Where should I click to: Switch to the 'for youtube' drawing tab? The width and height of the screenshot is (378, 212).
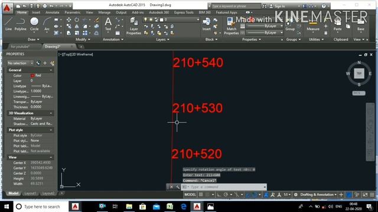24,47
